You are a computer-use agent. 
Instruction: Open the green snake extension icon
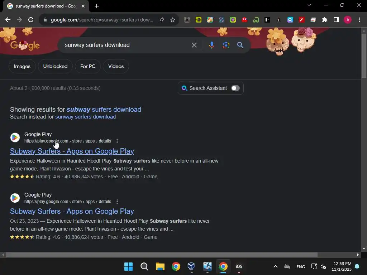(x=256, y=20)
